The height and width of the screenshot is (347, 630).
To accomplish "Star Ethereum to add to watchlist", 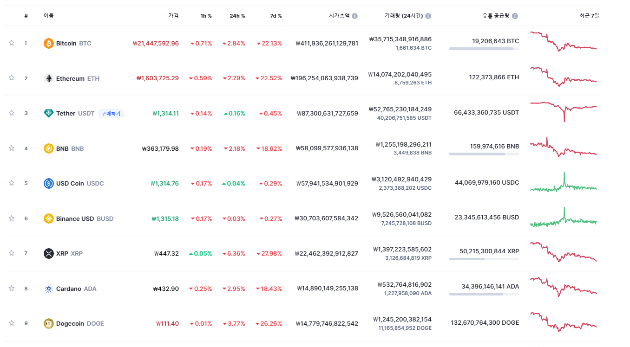I will tap(12, 78).
